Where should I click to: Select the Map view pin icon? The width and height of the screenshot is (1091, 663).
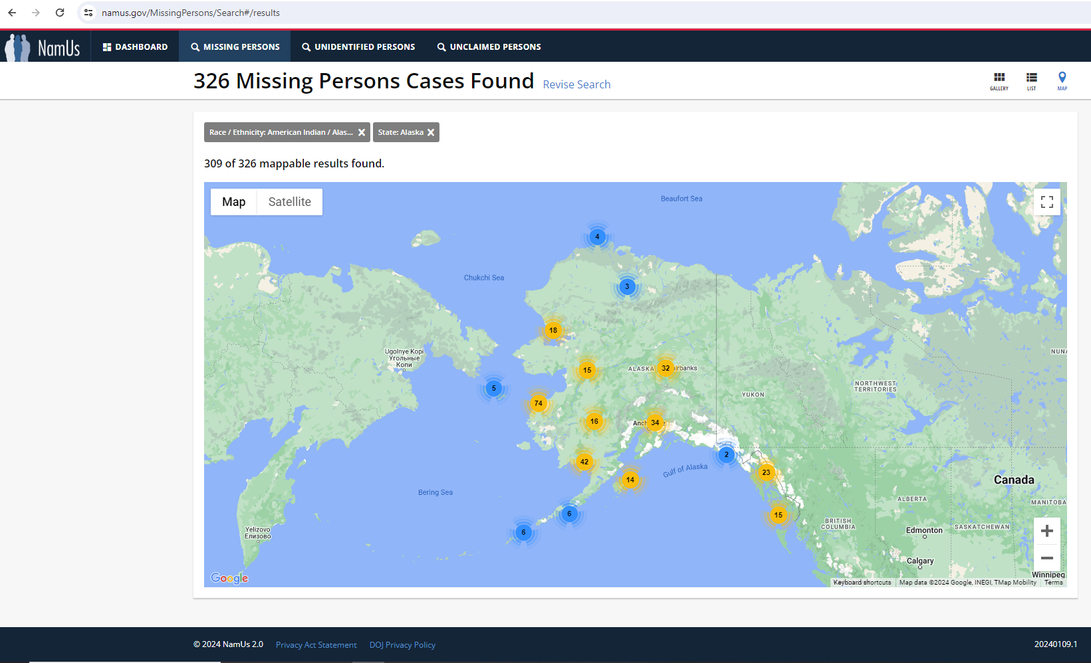(1062, 80)
